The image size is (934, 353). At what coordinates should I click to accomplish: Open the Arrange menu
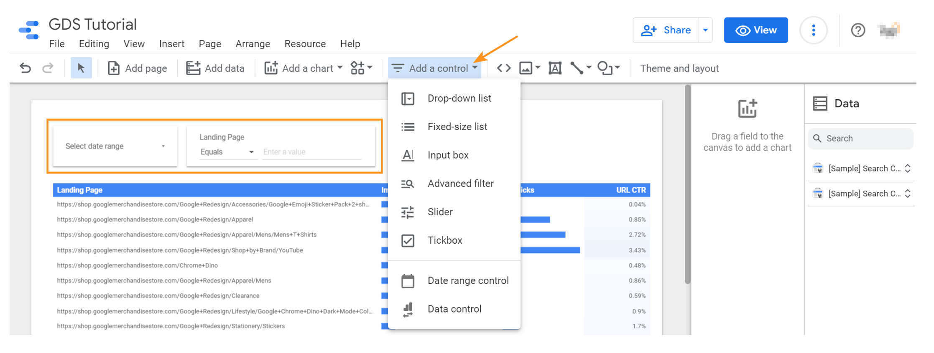(253, 44)
